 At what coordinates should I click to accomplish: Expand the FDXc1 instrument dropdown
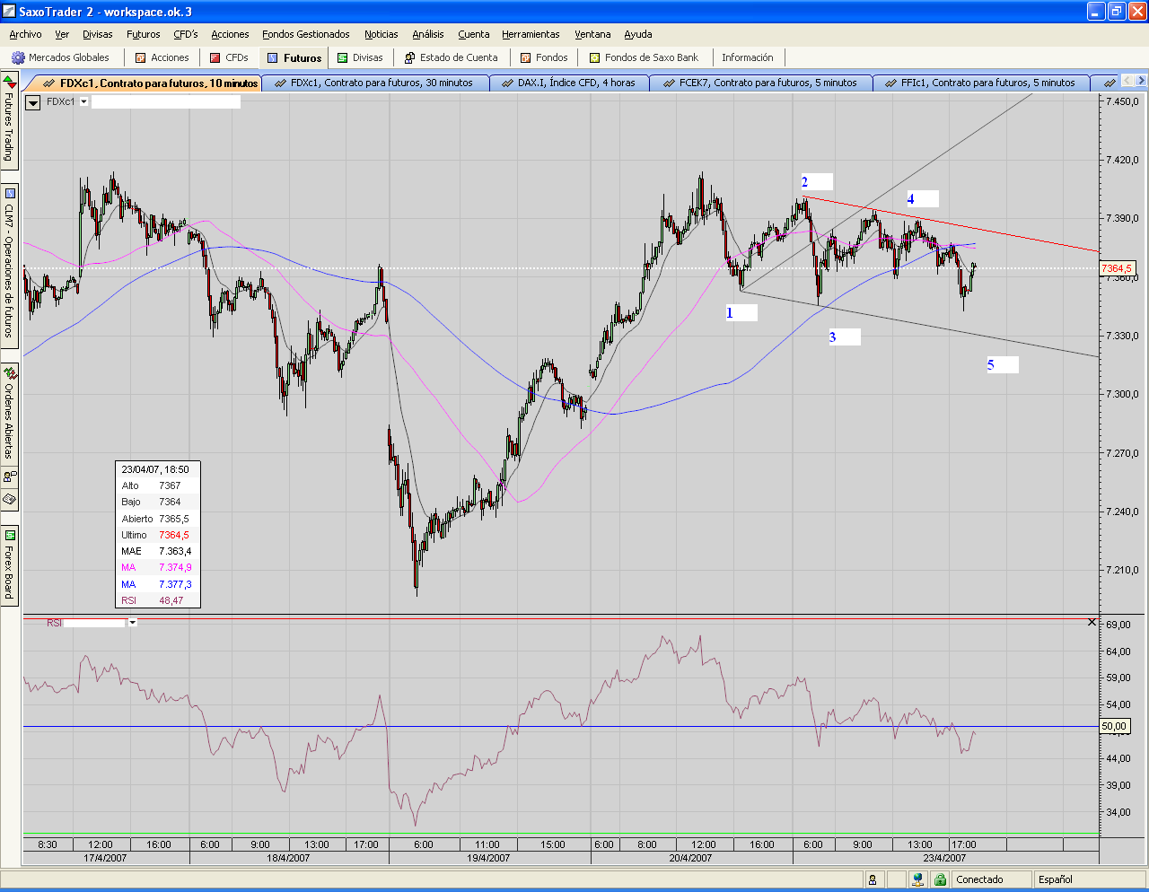[84, 101]
